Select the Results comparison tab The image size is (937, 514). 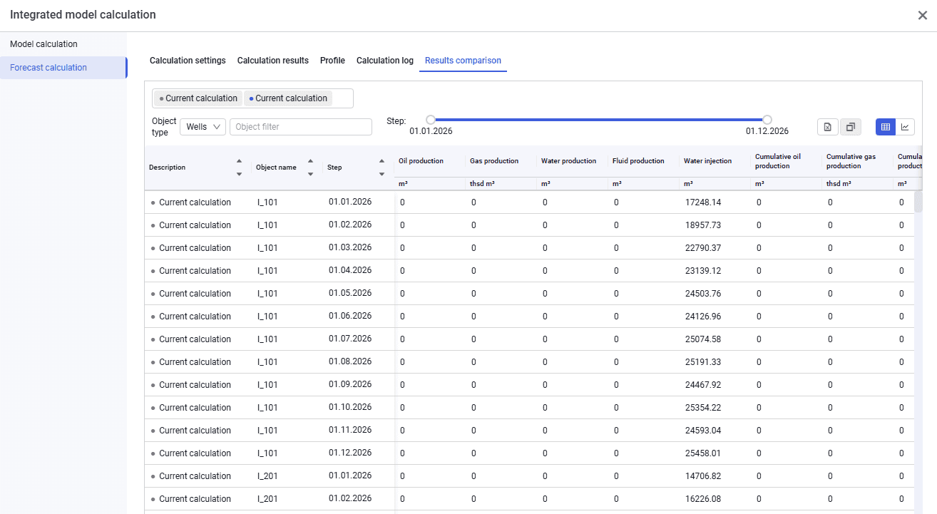[463, 61]
